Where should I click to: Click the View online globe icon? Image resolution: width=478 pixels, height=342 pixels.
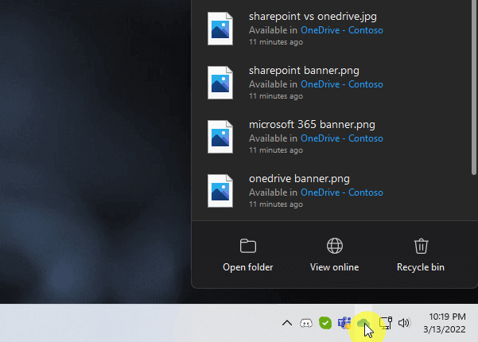[335, 246]
